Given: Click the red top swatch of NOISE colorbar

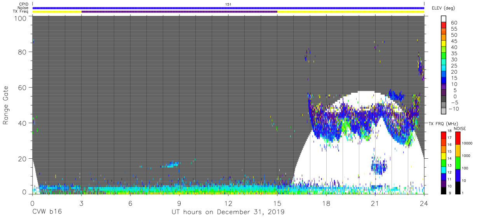Looking at the screenshot, I should 458,138.
